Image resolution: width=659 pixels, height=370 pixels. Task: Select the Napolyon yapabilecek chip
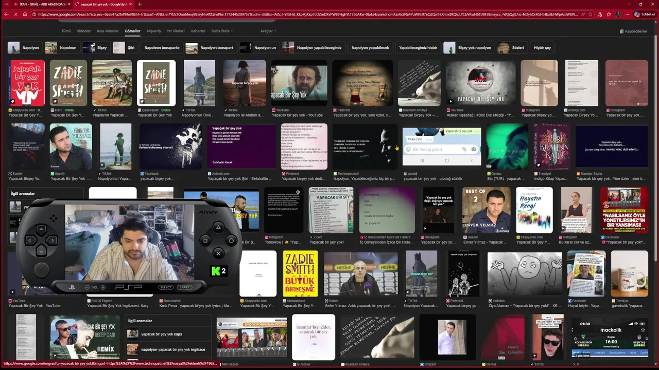pos(370,48)
